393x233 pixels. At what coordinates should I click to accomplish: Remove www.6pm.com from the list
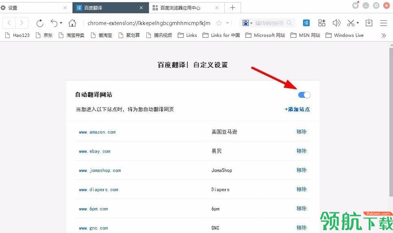pos(302,209)
